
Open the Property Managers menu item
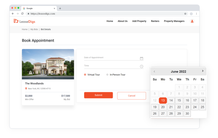(x=174, y=21)
